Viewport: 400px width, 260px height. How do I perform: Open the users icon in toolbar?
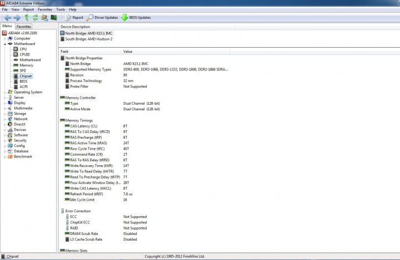click(x=44, y=18)
